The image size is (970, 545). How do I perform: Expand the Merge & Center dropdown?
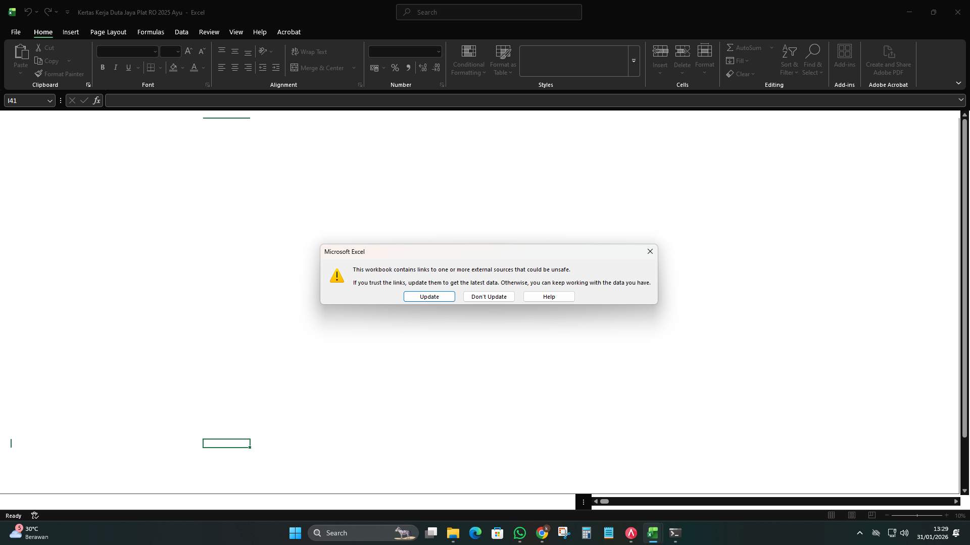pyautogui.click(x=353, y=68)
